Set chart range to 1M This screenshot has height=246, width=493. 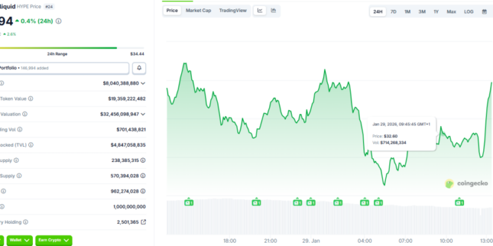coord(408,12)
